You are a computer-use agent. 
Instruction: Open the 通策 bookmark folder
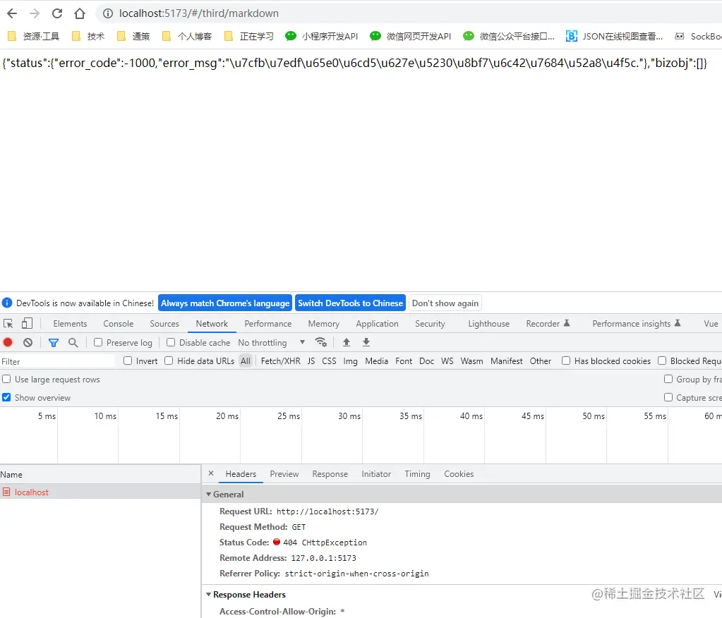tap(133, 37)
